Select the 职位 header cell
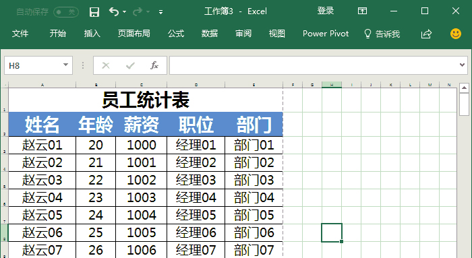 click(x=196, y=124)
